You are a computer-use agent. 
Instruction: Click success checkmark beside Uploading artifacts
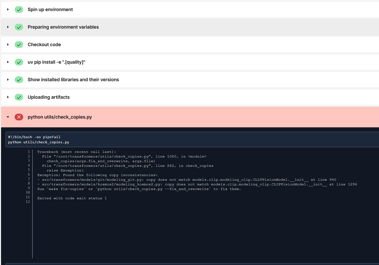(19, 97)
